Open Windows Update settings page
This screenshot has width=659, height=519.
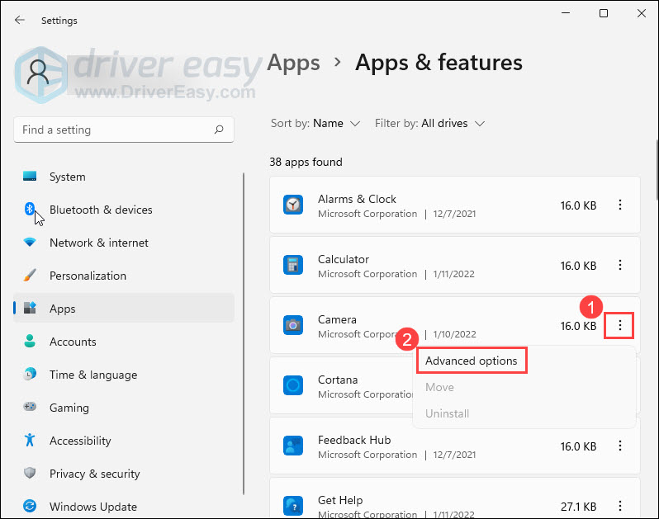point(92,507)
